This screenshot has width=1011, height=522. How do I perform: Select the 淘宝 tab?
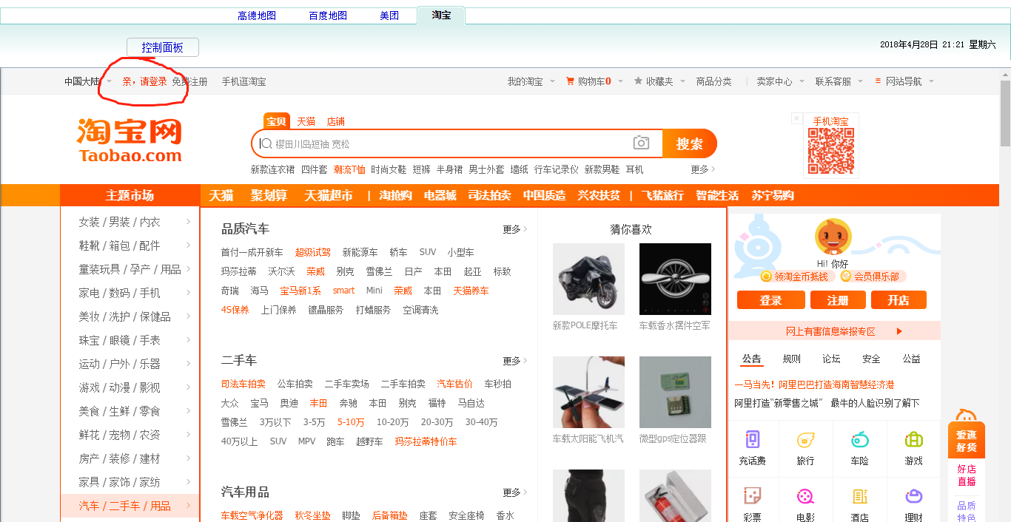tap(441, 15)
